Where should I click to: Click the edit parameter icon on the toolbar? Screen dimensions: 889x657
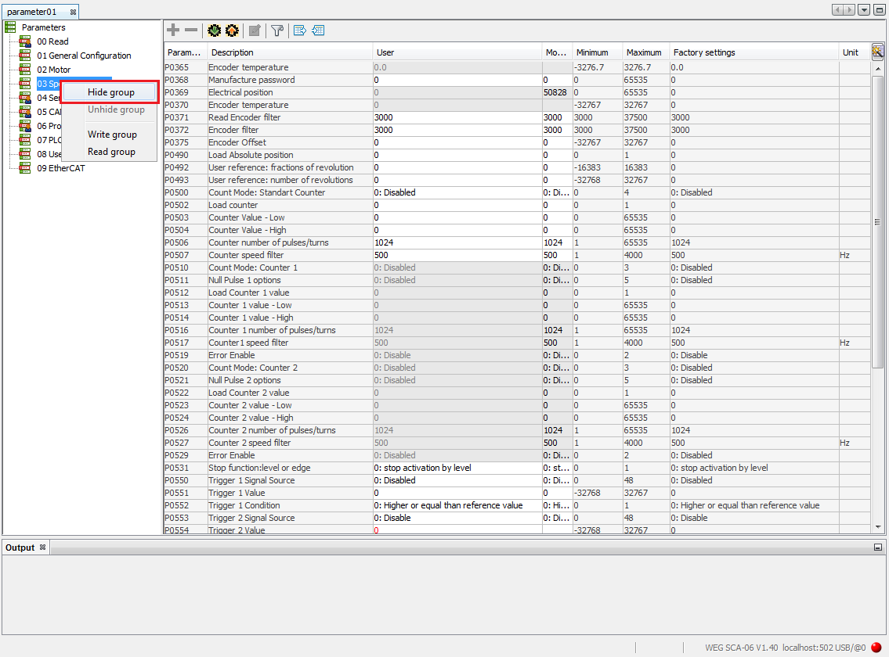point(255,30)
